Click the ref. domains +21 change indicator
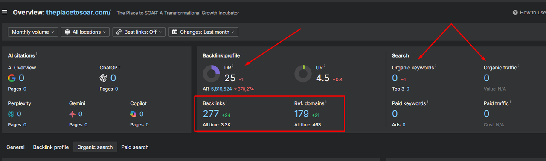 pos(316,115)
